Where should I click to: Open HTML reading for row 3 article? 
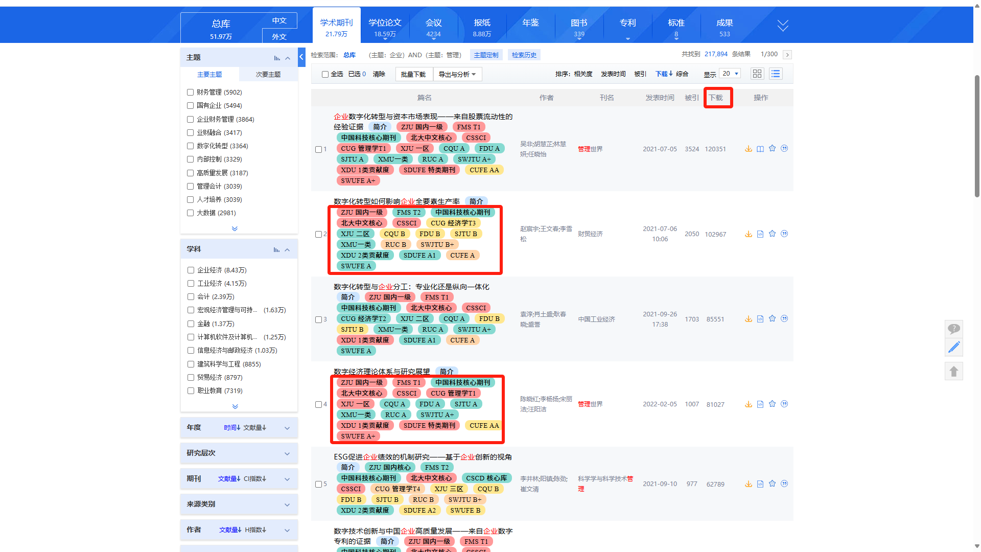tap(760, 319)
